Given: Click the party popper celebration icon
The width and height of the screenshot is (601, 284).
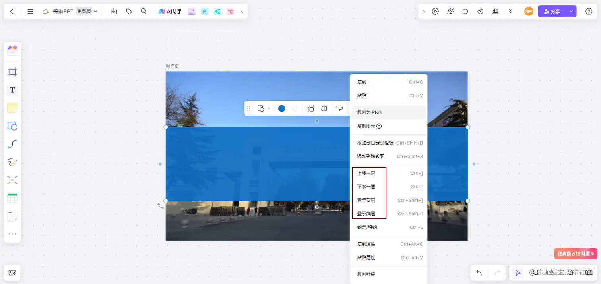Looking at the screenshot, I should coord(450,12).
